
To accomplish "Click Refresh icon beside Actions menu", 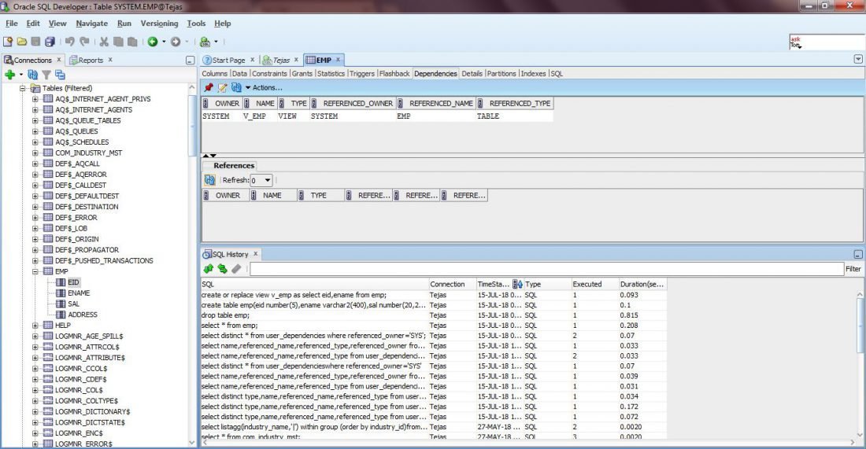I will (x=236, y=87).
